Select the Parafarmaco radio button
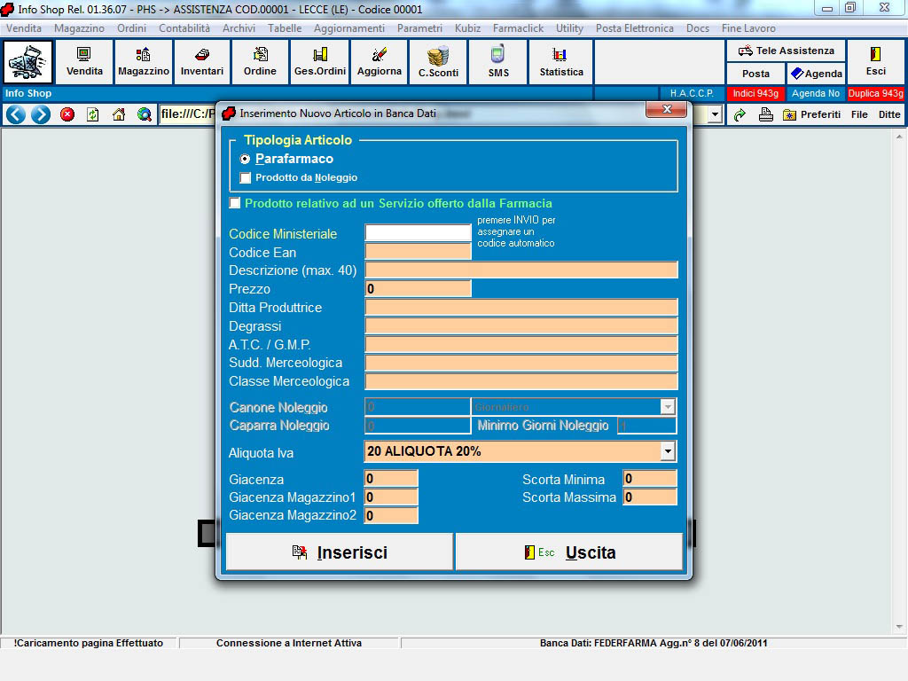Screen dimensions: 908x681 pos(246,160)
